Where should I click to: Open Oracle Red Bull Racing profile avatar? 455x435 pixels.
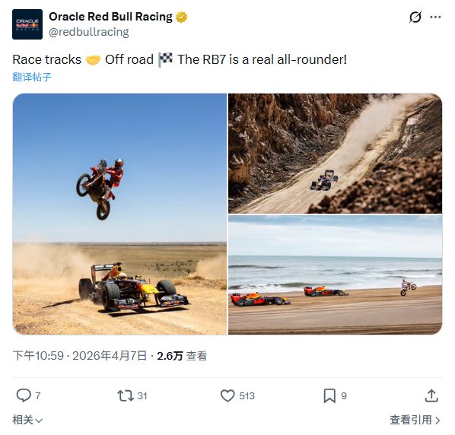coord(27,24)
